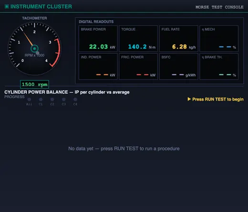Image resolution: width=248 pixels, height=212 pixels.
Task: Select the Fric. Power readout tile
Action: pos(138,66)
